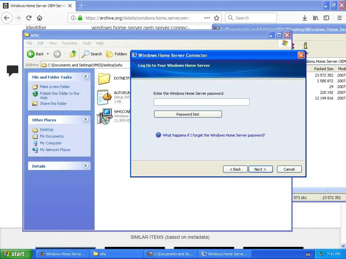Go to My Computer in Other Places
This screenshot has width=346, height=259.
[51, 143]
